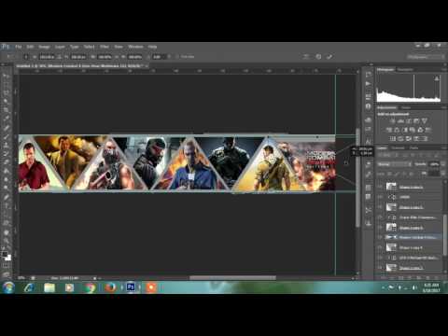Switch to the Navigator tab
The width and height of the screenshot is (448, 336).
pos(405,69)
